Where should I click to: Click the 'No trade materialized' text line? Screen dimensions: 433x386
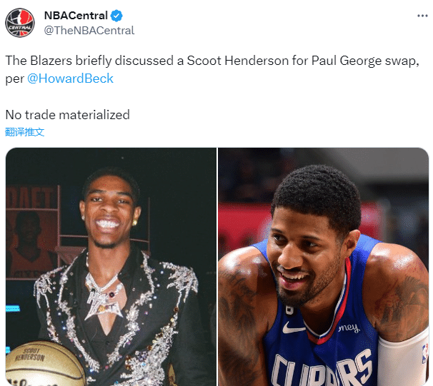click(x=68, y=115)
